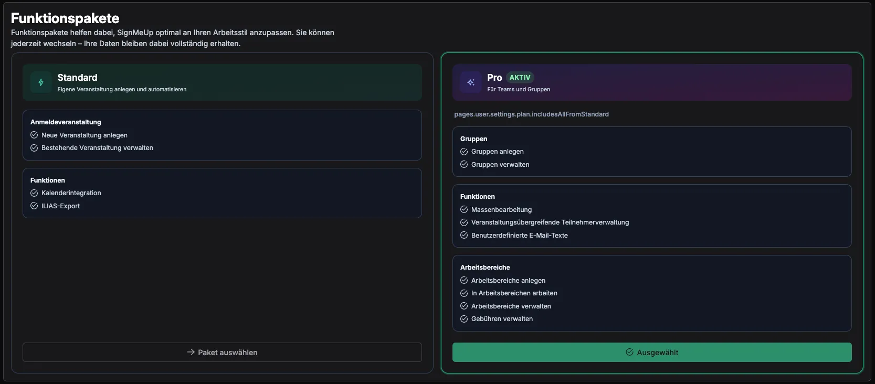
Task: Click the includesAllFromStandard placeholder text
Action: [531, 114]
